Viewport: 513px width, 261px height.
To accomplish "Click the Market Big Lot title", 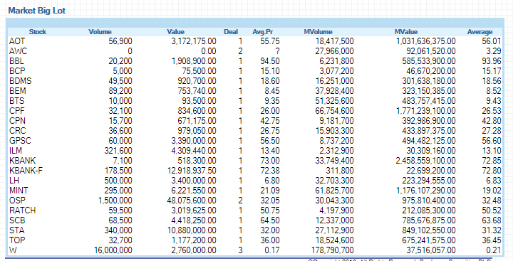I will coord(36,11).
